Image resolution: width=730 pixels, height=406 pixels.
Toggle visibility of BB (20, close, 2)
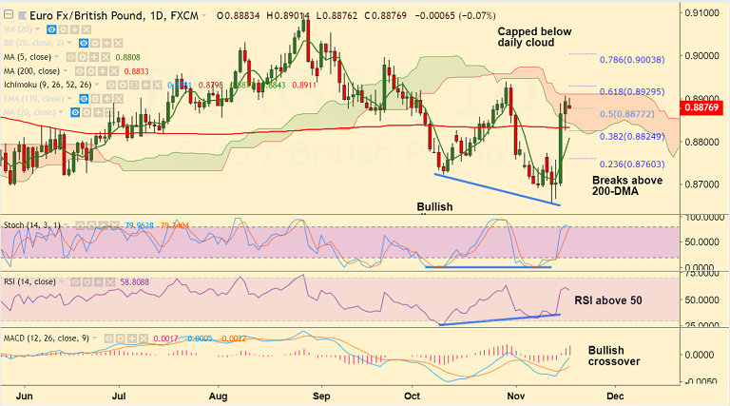click(84, 44)
